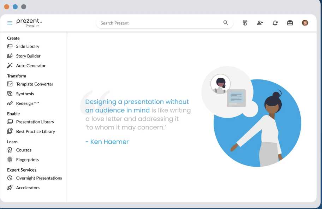Click the Slide Library icon
Screen dimensions: 322x209
(10, 46)
